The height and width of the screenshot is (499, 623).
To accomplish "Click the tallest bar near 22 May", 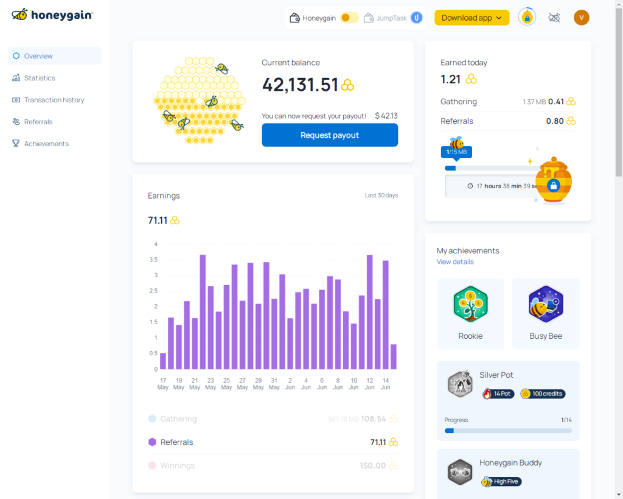I will pyautogui.click(x=203, y=312).
